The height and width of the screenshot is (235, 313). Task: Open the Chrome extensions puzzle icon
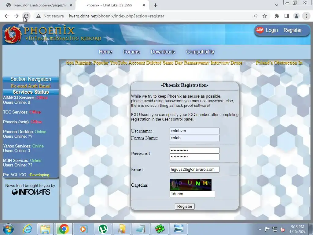pyautogui.click(x=277, y=16)
